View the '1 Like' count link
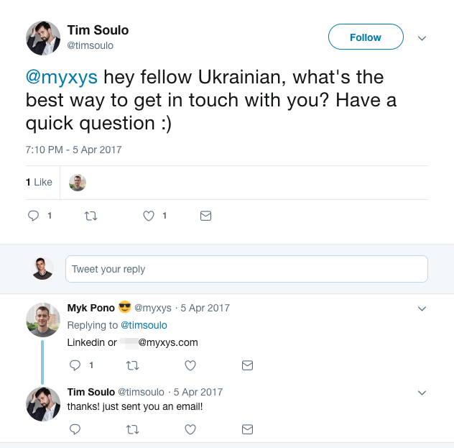This screenshot has width=454, height=448. pos(40,183)
